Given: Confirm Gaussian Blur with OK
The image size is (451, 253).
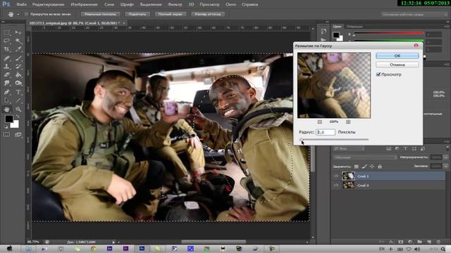Looking at the screenshot, I should [x=397, y=56].
